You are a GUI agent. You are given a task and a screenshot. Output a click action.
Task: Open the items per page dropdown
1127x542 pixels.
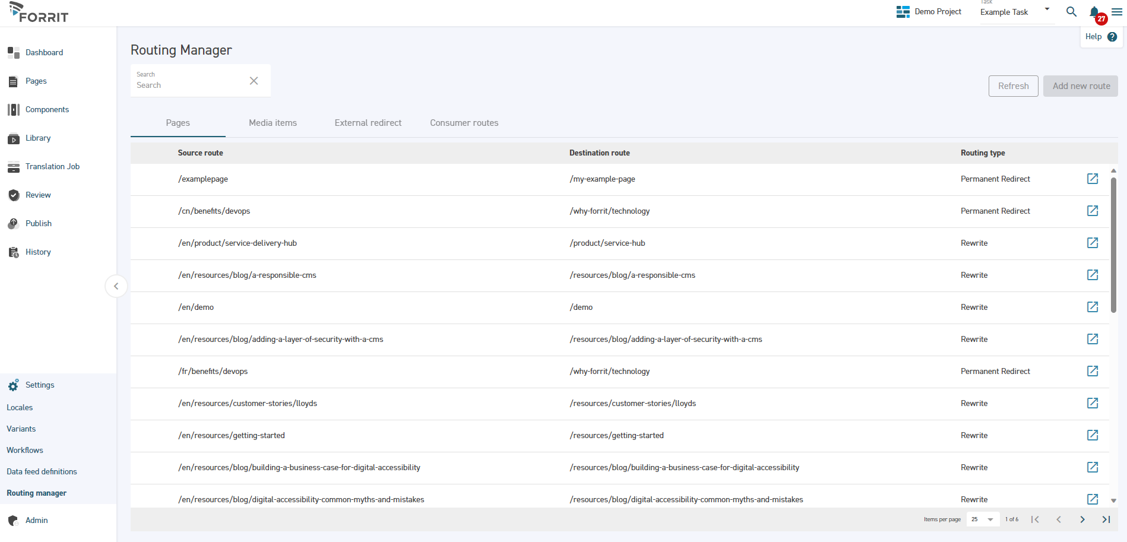[x=982, y=519]
